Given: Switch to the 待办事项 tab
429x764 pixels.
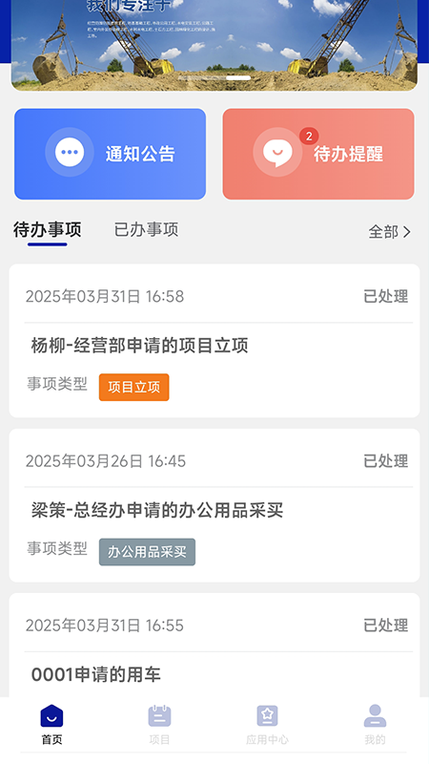Looking at the screenshot, I should click(x=47, y=229).
